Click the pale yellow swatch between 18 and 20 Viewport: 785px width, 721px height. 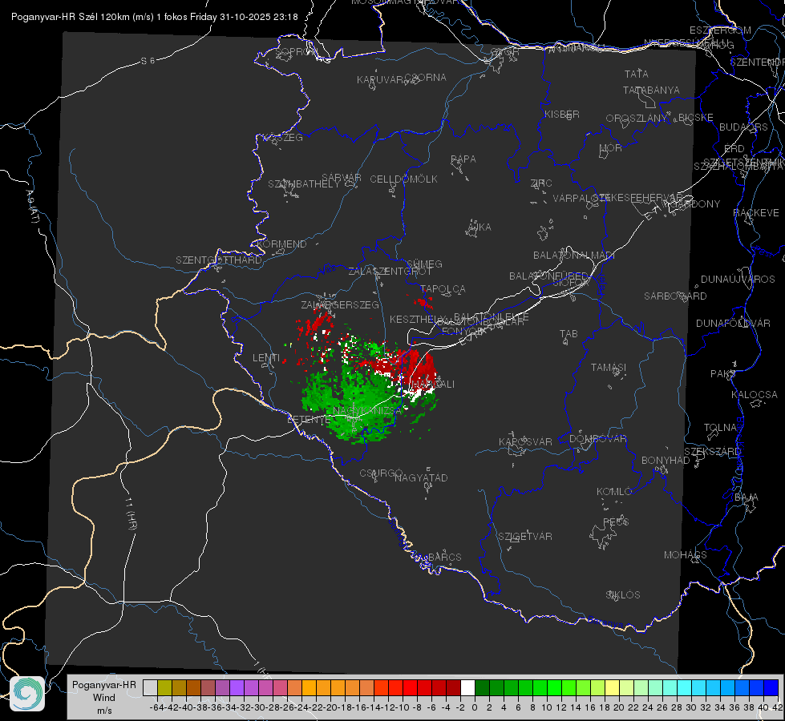pyautogui.click(x=613, y=687)
